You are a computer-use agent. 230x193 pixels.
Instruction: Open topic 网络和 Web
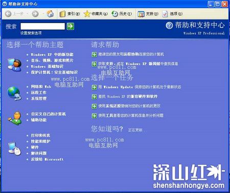tap(41, 86)
